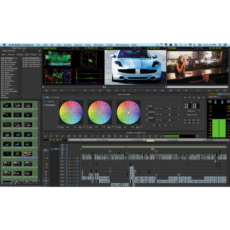The image size is (230, 230).
Task: Open the Special menu
Action: [x=78, y=45]
